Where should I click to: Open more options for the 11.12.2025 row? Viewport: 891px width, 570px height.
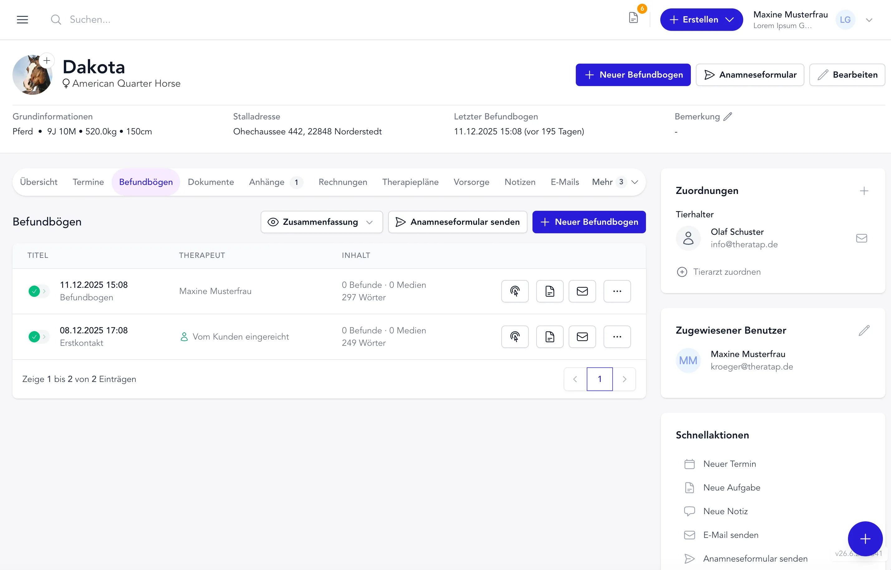(617, 291)
